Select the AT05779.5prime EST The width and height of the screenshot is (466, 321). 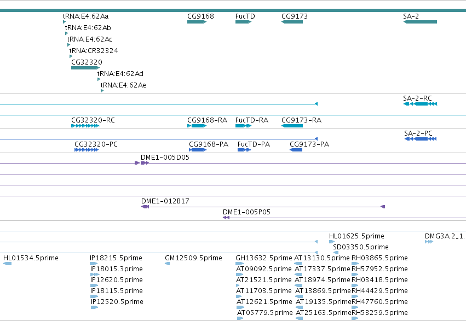coord(240,318)
